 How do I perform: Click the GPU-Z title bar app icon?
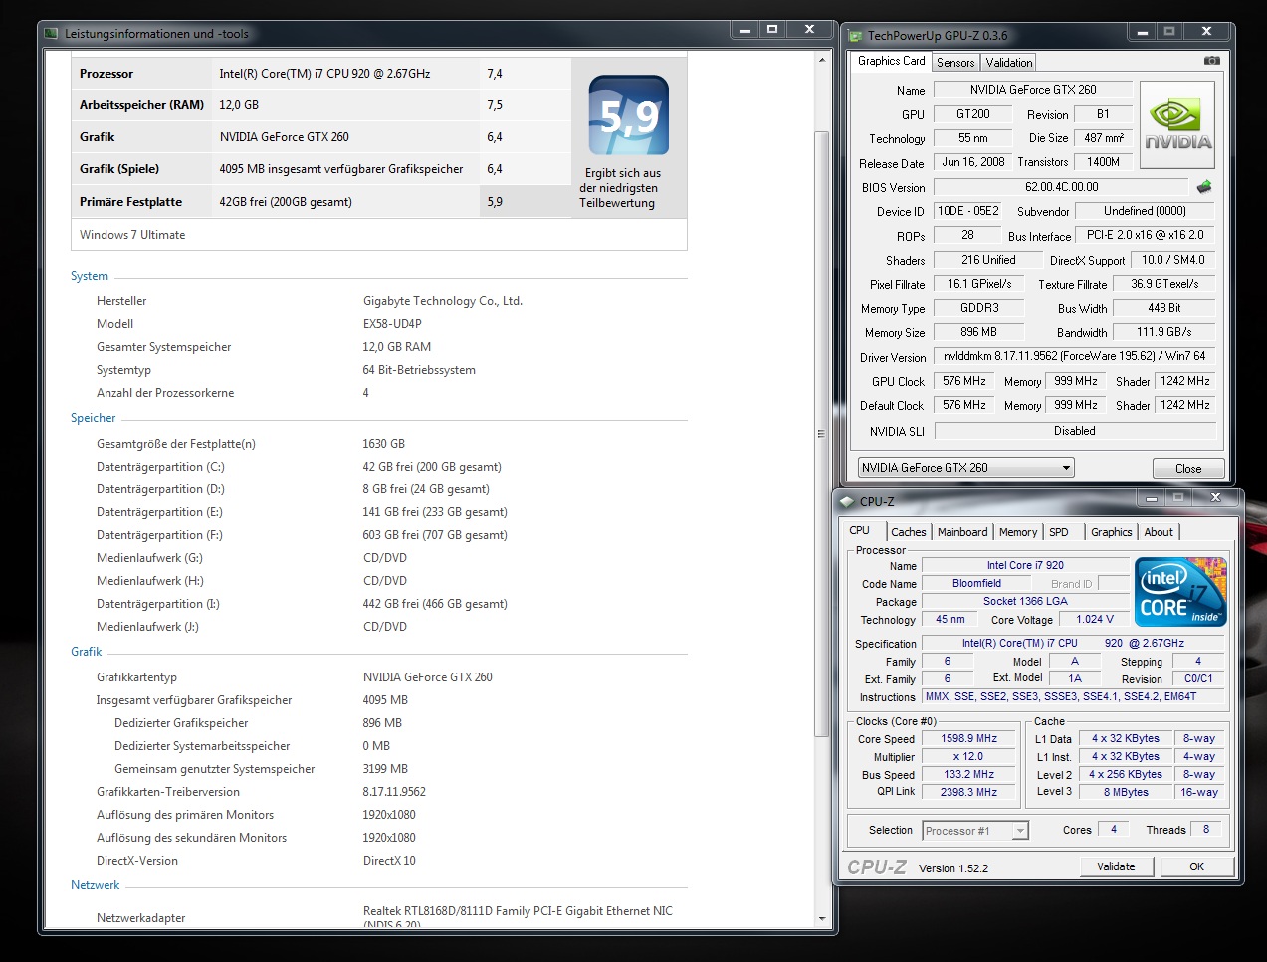pyautogui.click(x=855, y=36)
